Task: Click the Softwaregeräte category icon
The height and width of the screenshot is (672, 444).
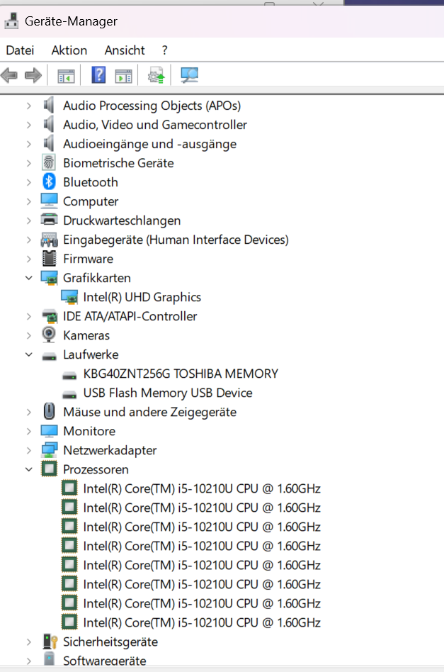Action: coord(50,659)
